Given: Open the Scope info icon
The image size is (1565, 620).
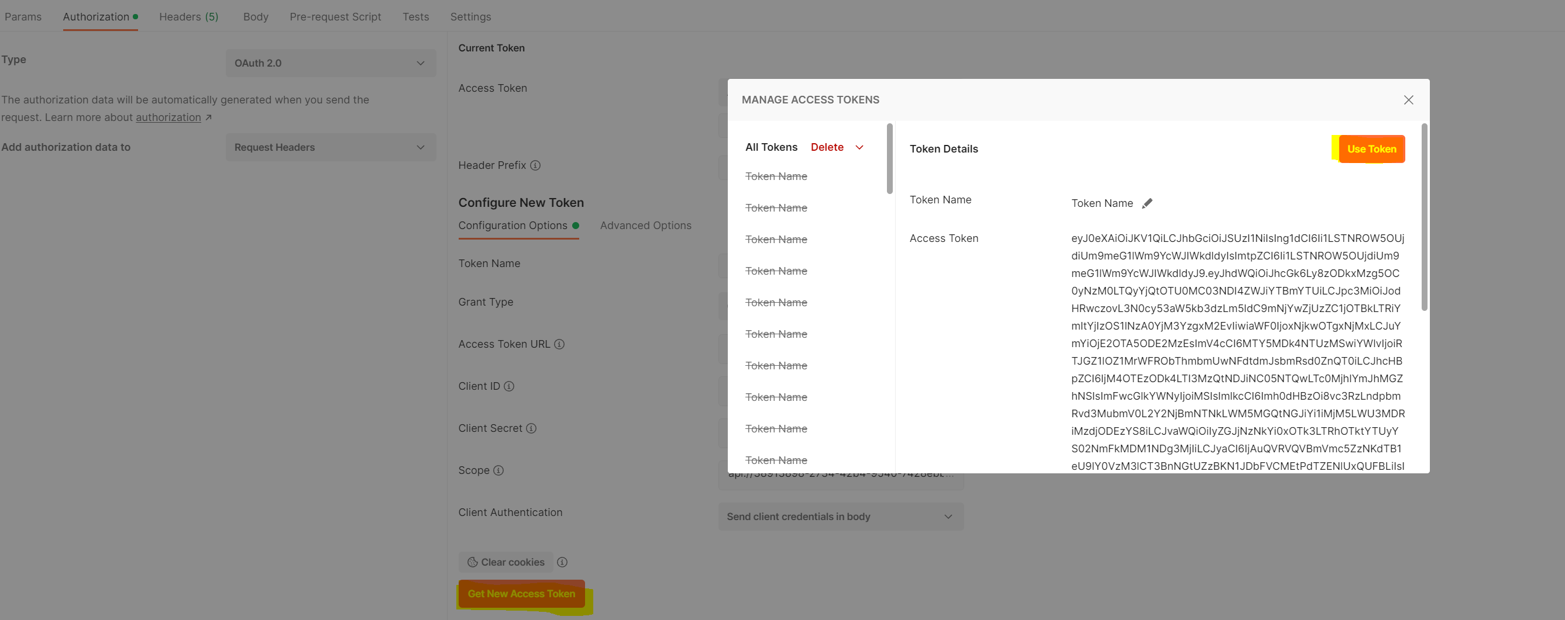Looking at the screenshot, I should (x=498, y=470).
